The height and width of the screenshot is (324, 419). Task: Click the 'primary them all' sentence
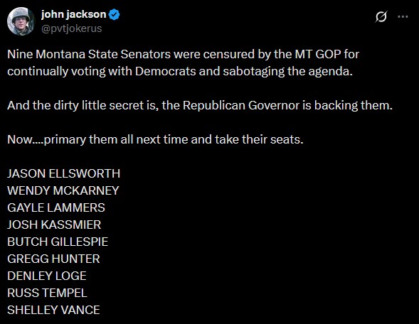point(155,139)
